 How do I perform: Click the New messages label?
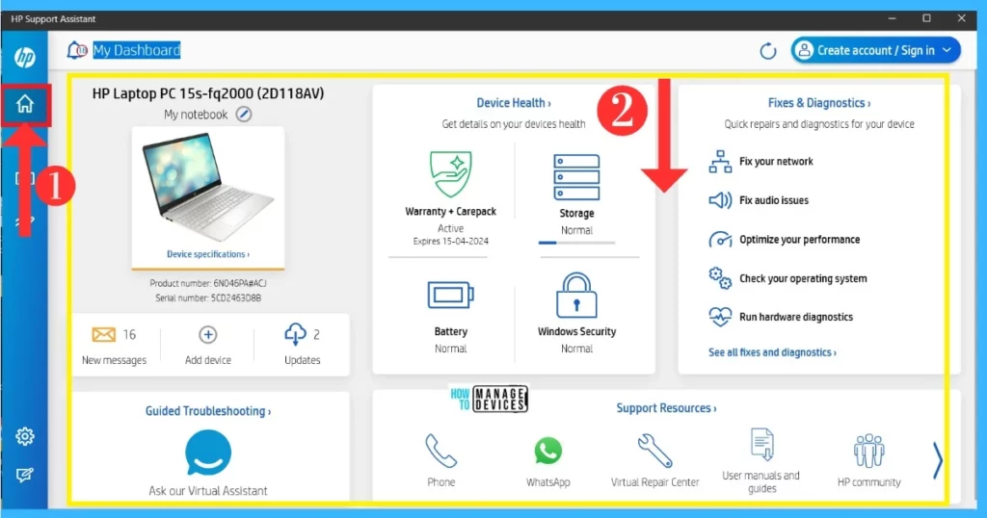(114, 360)
